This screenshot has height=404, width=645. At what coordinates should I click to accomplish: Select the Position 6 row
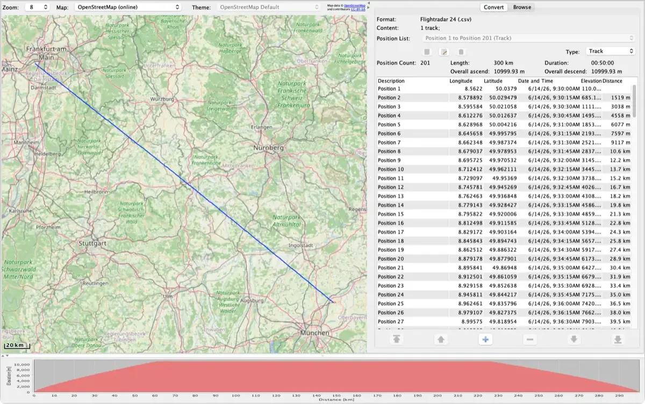pyautogui.click(x=504, y=133)
